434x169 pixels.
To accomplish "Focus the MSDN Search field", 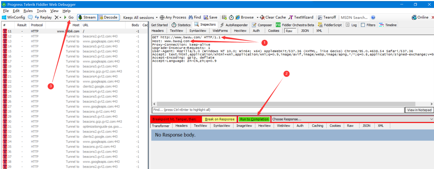I will (354, 17).
